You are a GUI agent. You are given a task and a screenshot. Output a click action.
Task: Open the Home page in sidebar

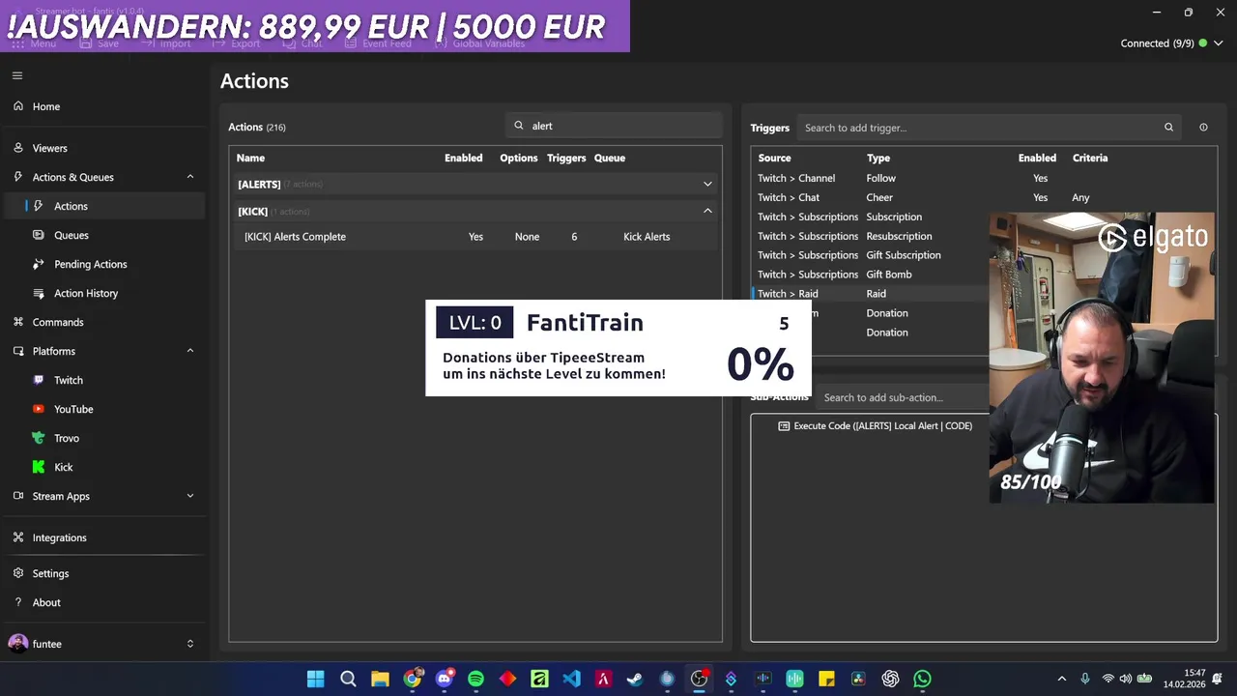pyautogui.click(x=46, y=106)
